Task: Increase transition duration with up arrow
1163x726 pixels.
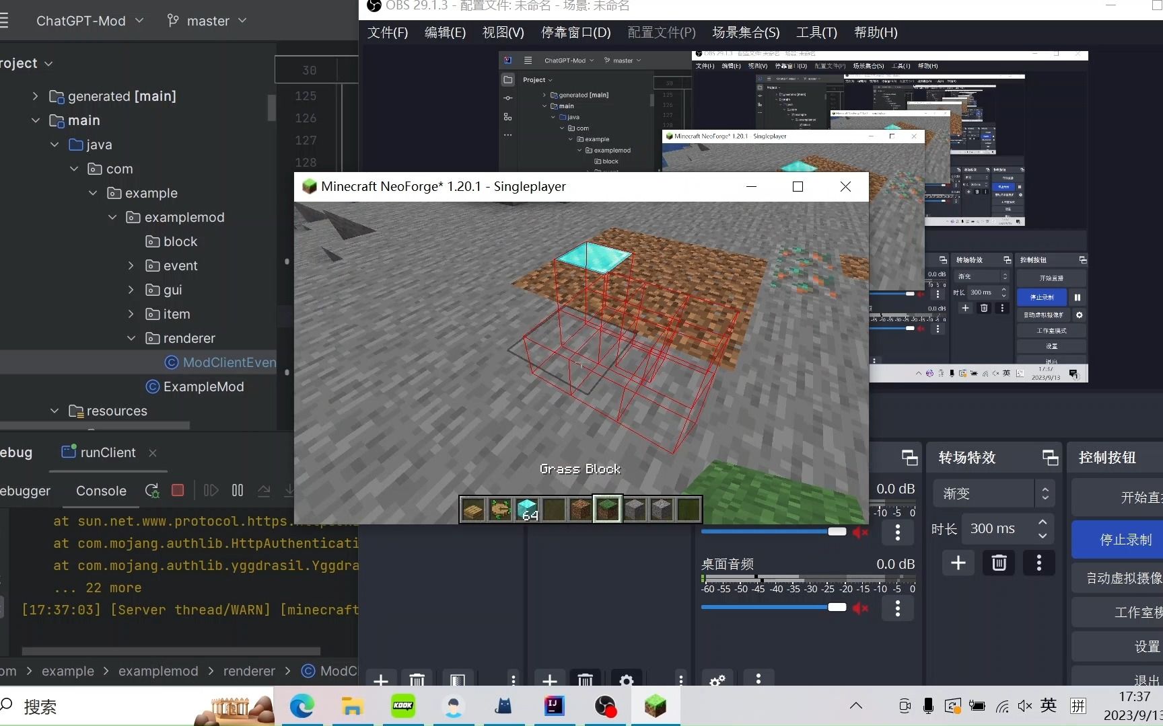Action: tap(1043, 522)
